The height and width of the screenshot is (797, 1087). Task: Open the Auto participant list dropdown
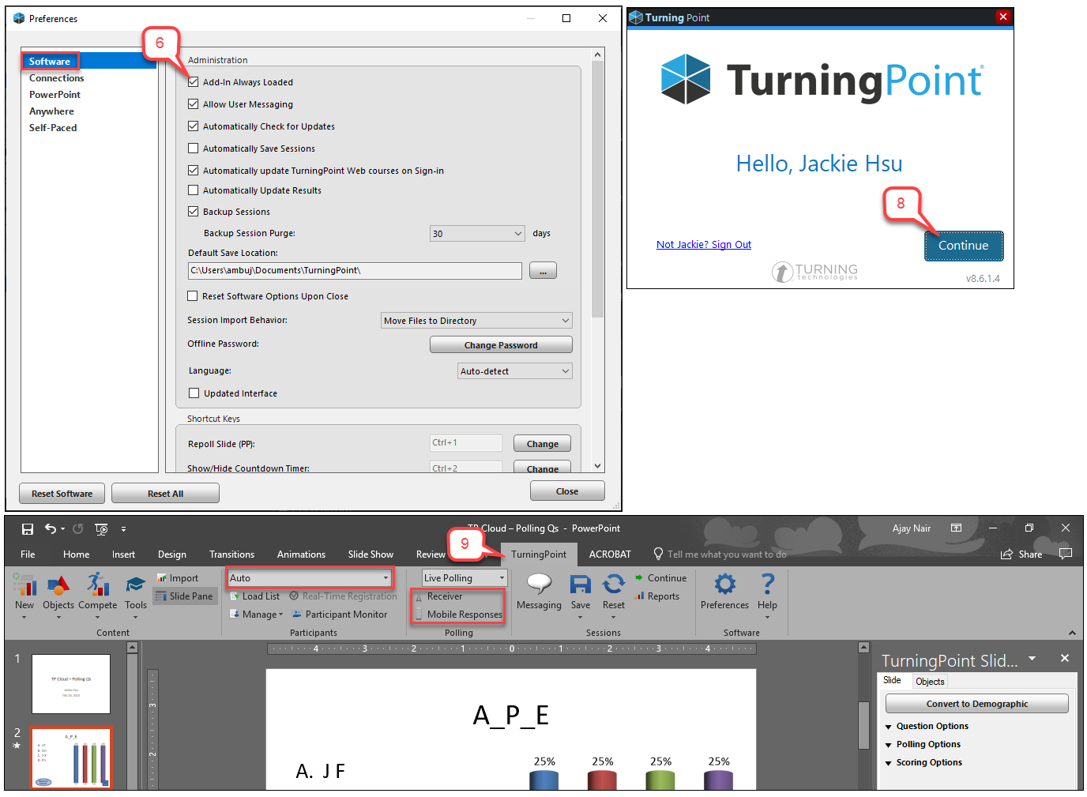click(x=310, y=578)
